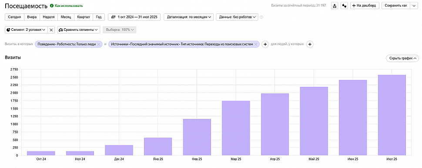Click the 'На дашборд' button
422x168 pixels.
[365, 6]
